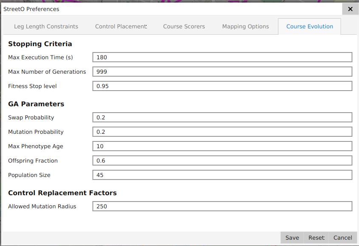This screenshot has width=359, height=246.
Task: Click the Max Number of Generations field
Action: pos(222,72)
